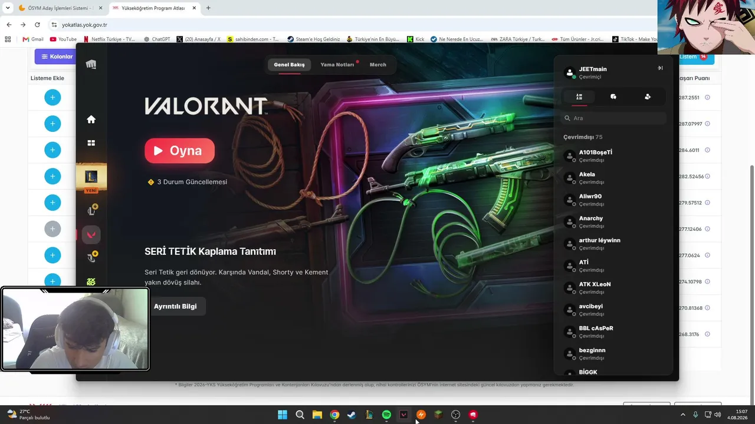Show hidden system tray icons

pyautogui.click(x=683, y=415)
